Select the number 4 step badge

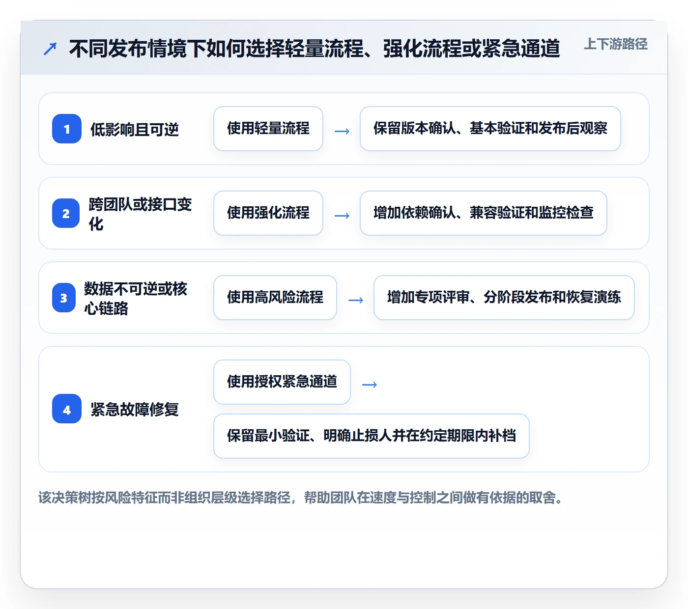(67, 409)
